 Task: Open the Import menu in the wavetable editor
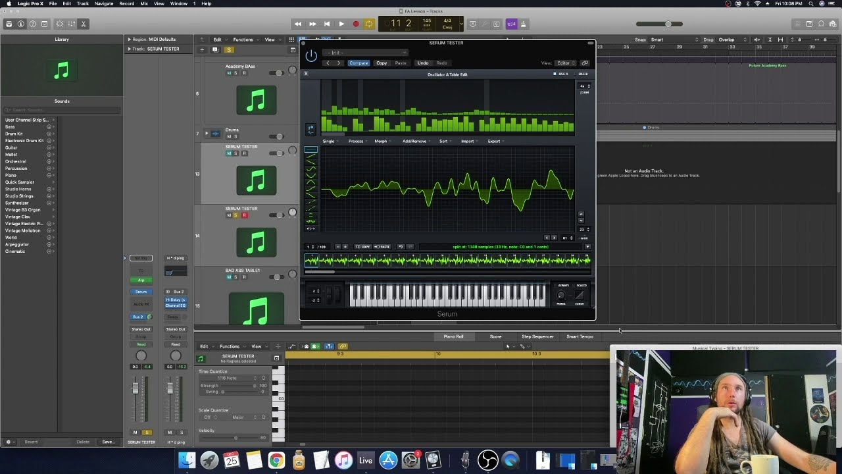(x=468, y=141)
